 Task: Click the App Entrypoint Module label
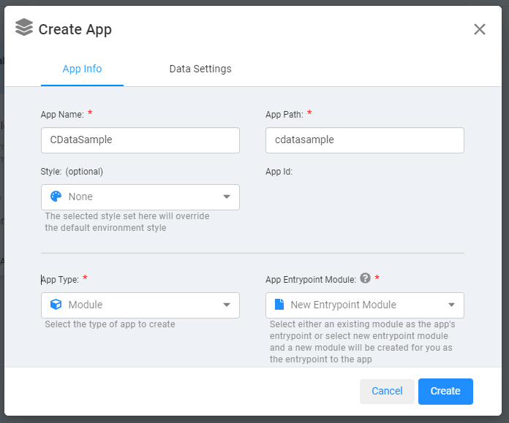click(311, 279)
